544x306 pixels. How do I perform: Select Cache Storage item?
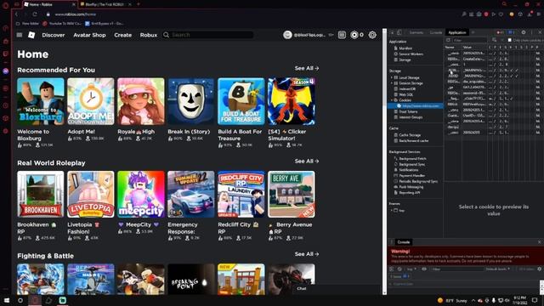[410, 135]
